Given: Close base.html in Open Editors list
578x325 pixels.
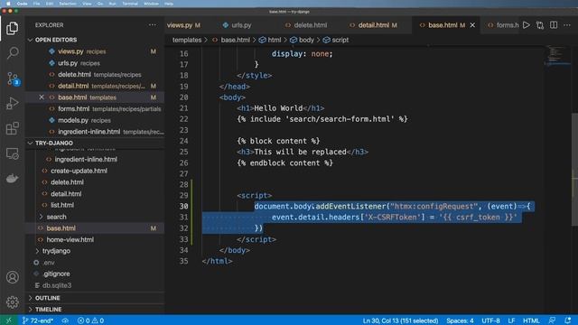Looking at the screenshot, I should click(42, 97).
